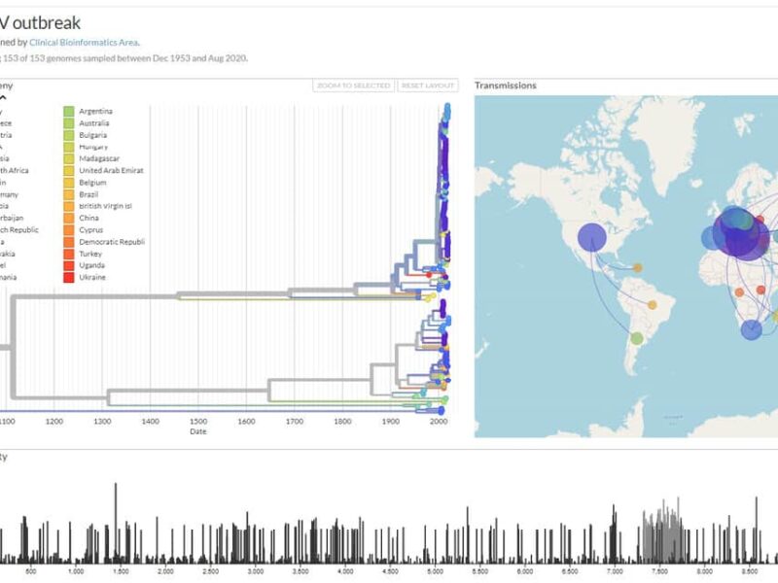Click the large purple circle over North America
This screenshot has height=583, width=778.
(591, 237)
